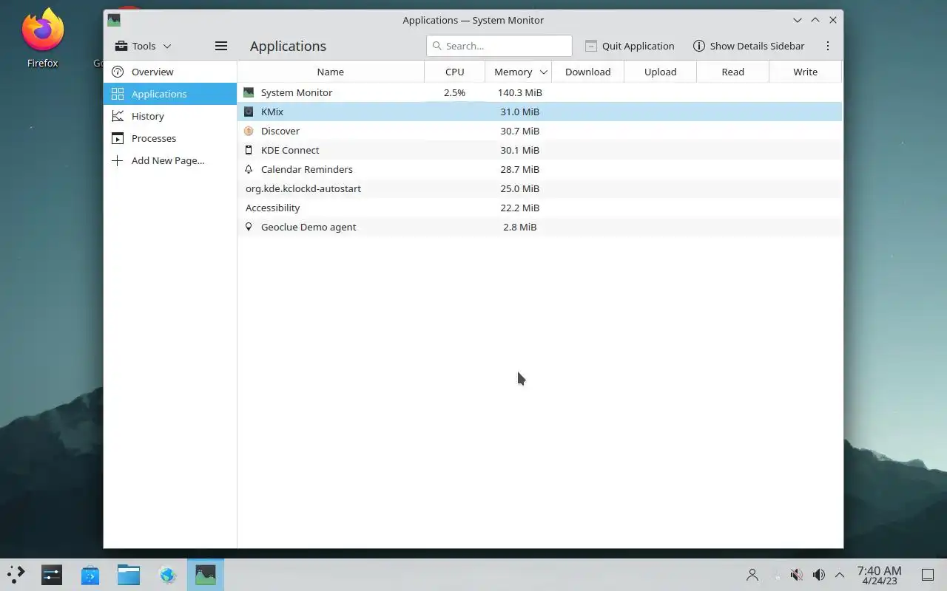Click the Add New Page plus icon
Viewport: 947px width, 591px height.
pyautogui.click(x=118, y=160)
